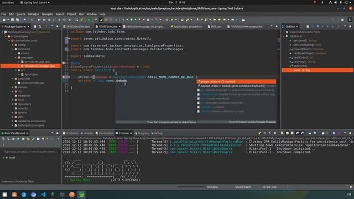
Task: Open the Debug icon dropdown arrow
Action: 127,20
